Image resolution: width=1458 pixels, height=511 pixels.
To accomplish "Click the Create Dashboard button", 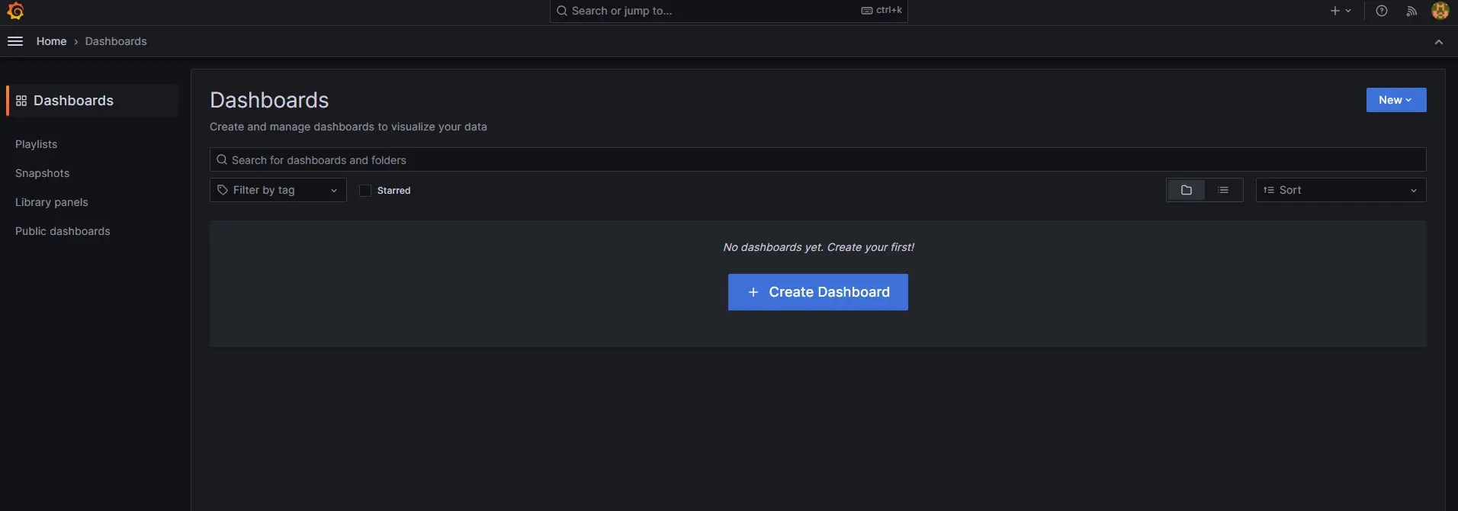I will click(x=817, y=292).
